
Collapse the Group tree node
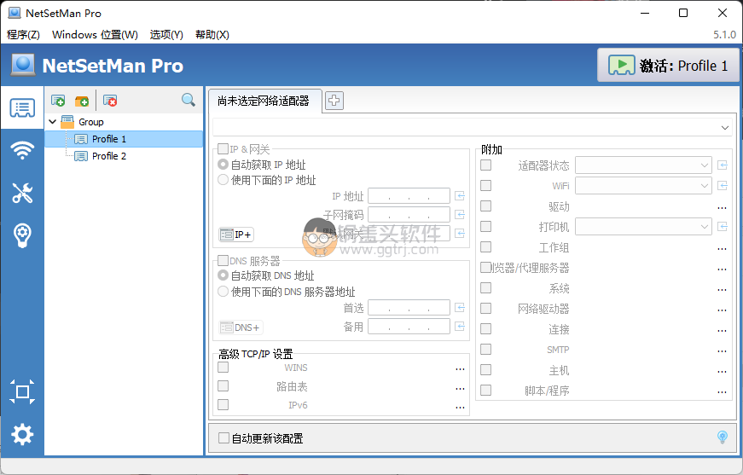click(53, 122)
